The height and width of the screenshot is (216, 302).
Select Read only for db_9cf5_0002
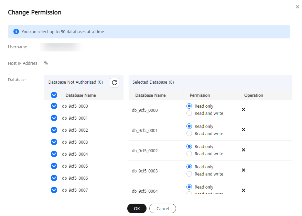(189, 146)
